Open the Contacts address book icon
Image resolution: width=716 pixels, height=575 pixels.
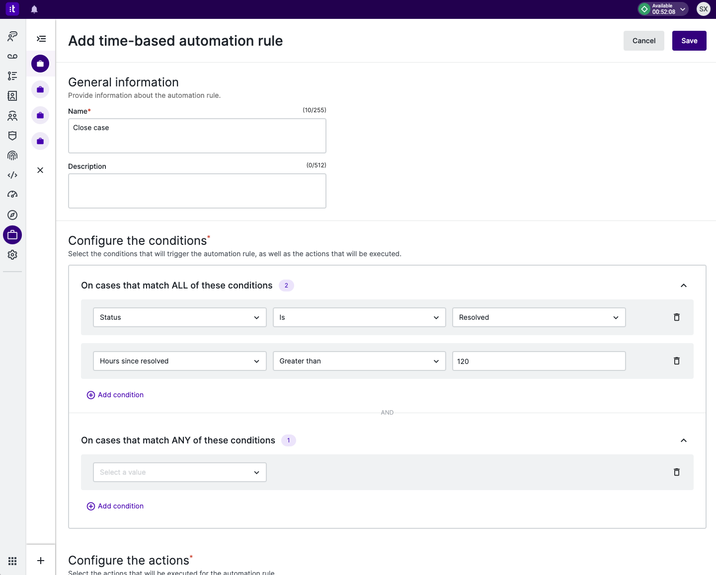point(12,96)
